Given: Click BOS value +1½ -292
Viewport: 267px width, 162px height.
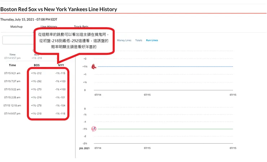Looking at the screenshot, I should click(36, 81).
